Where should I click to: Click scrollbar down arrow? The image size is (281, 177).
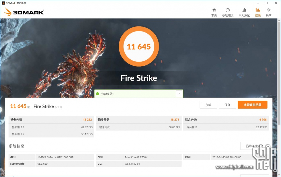[279, 175]
